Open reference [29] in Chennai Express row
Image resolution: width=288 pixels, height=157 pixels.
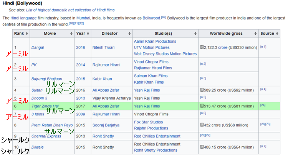pos(203,135)
